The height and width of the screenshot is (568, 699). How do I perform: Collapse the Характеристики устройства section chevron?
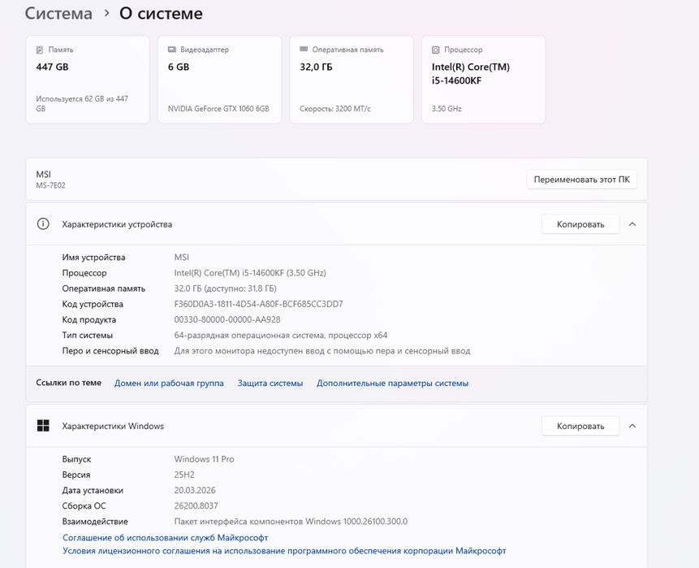632,224
